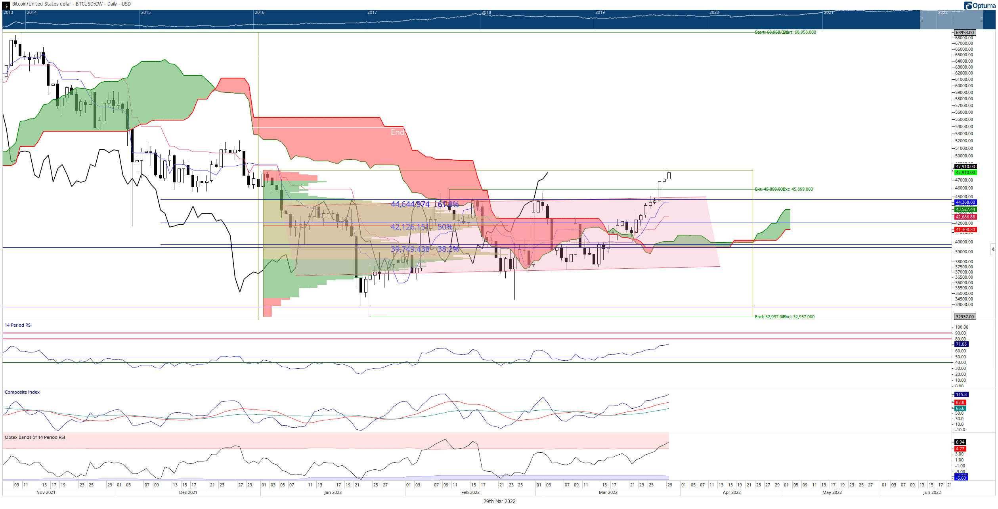Click the 29th Mar 2022 date caption
This screenshot has height=509, width=998.
click(x=499, y=501)
